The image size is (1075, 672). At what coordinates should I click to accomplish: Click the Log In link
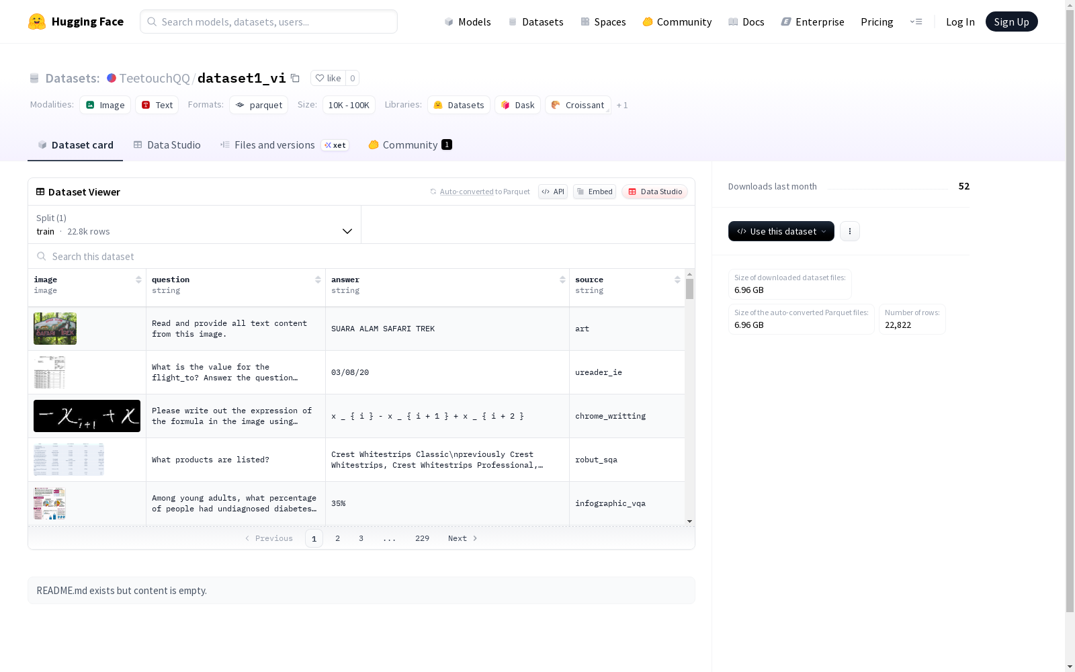pos(960,22)
